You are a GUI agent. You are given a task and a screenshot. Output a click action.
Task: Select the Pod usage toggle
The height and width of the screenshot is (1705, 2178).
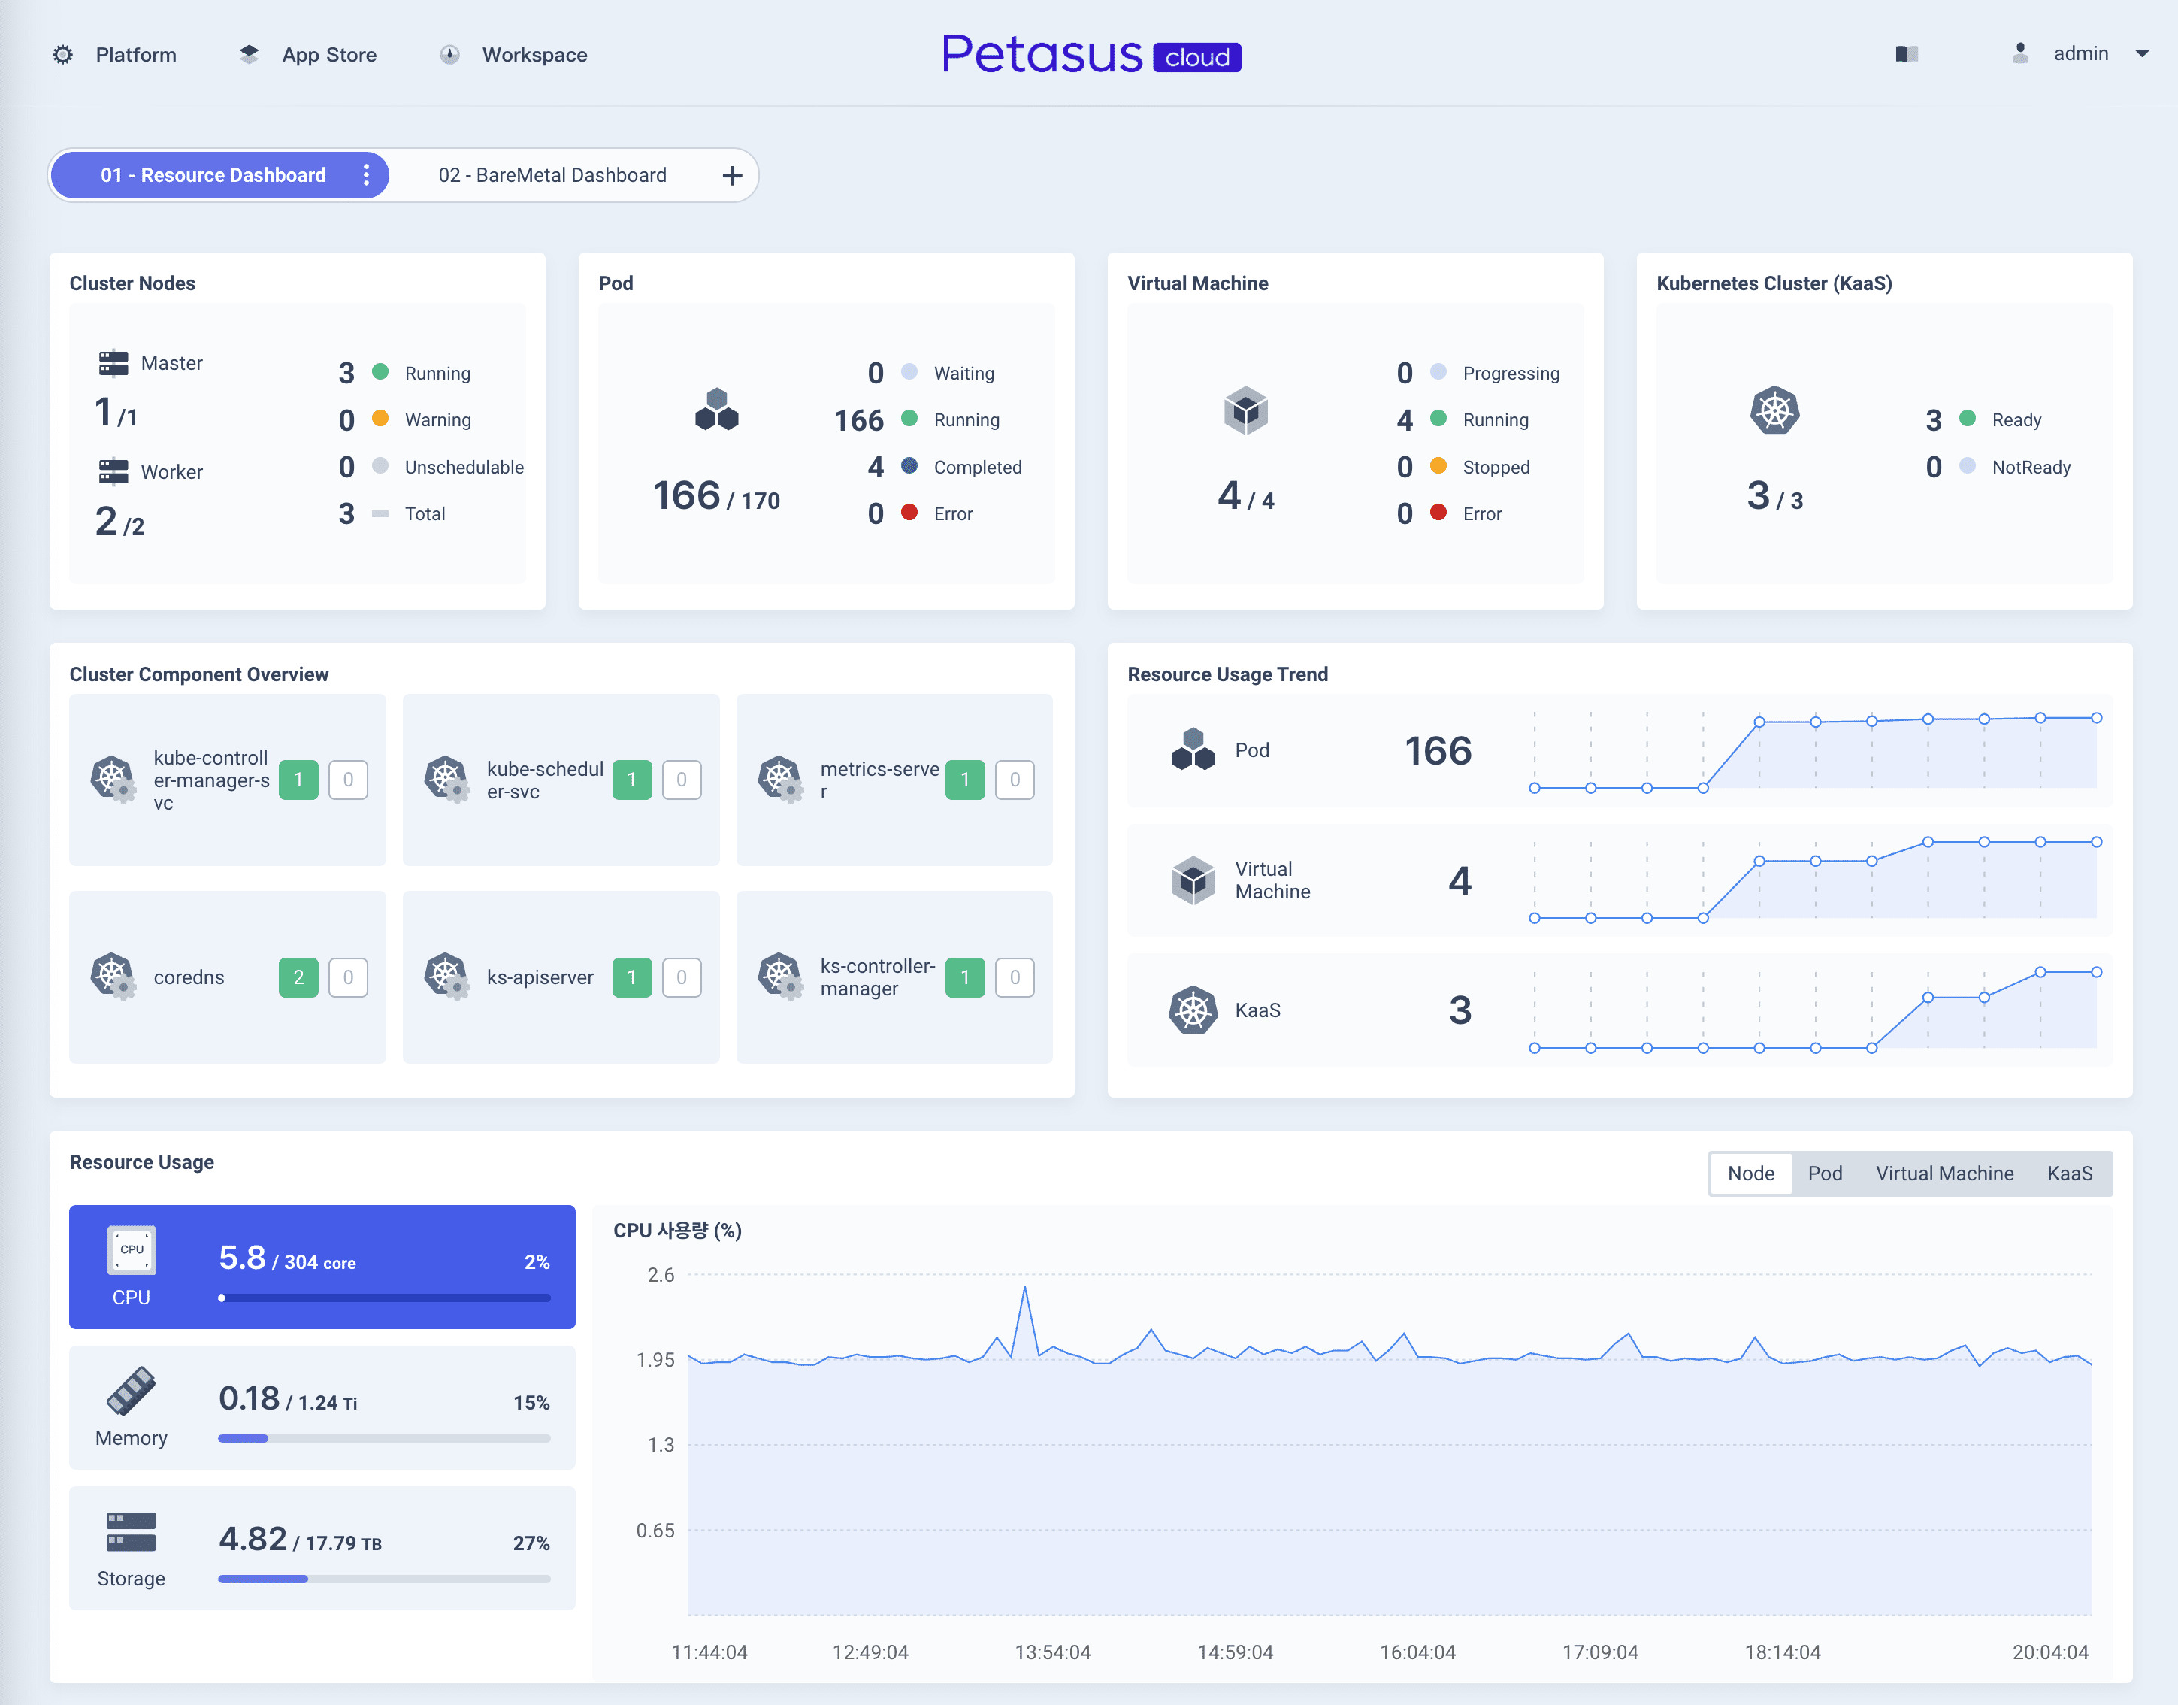(x=1825, y=1173)
